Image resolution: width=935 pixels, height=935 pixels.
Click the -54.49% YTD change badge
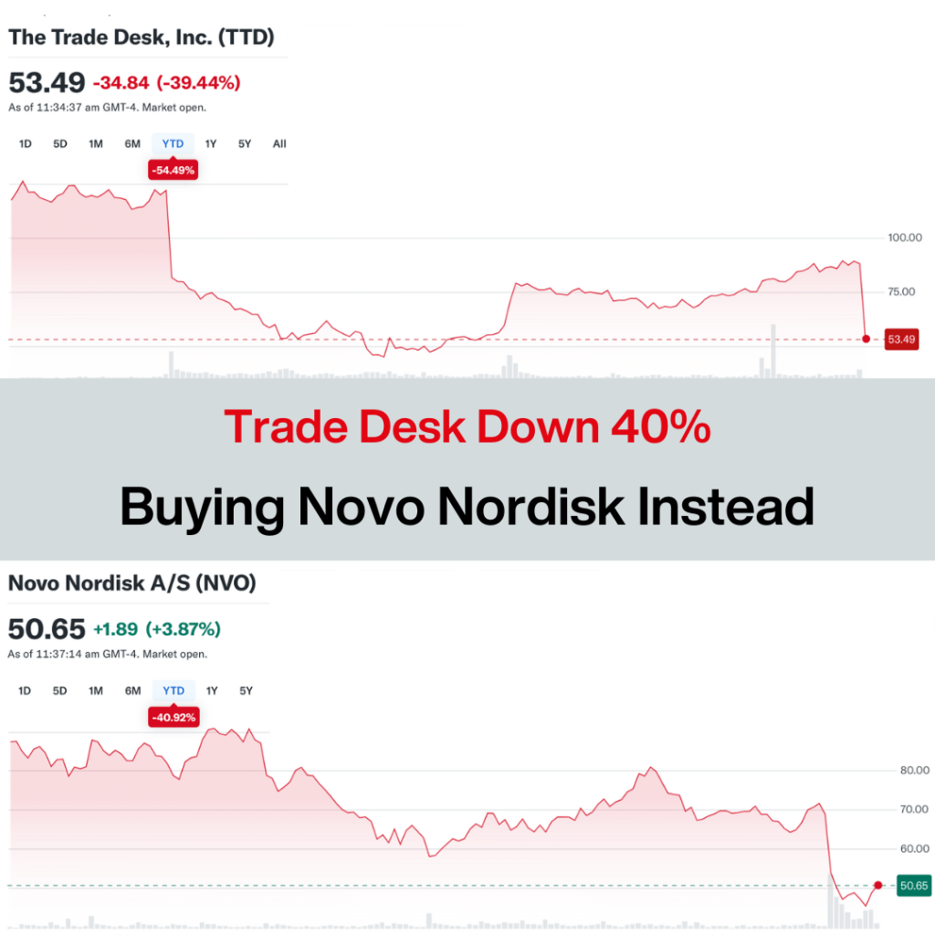[x=173, y=170]
